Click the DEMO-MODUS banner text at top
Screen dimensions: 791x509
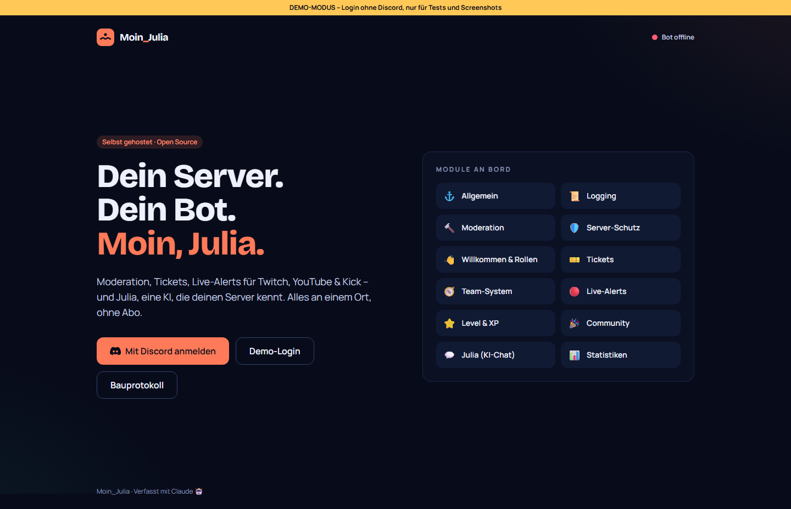(396, 8)
